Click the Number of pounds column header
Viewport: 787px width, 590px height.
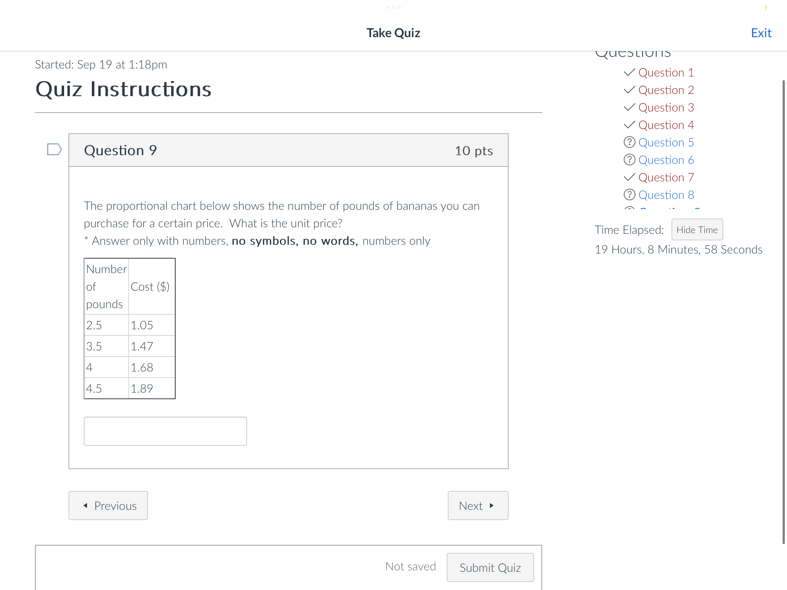tap(106, 287)
